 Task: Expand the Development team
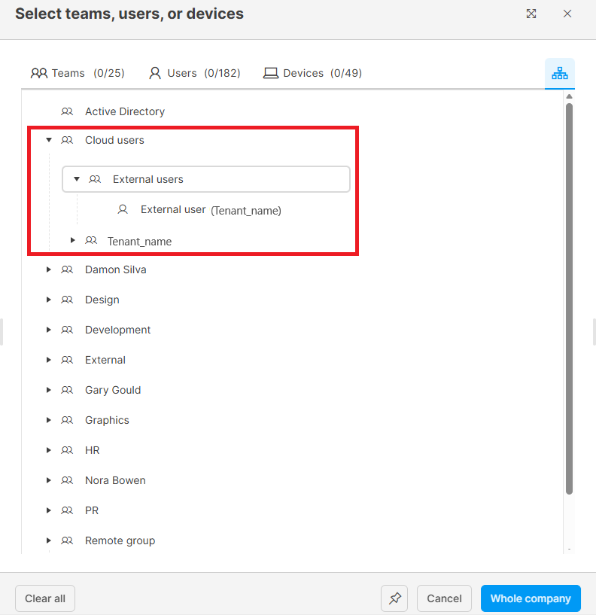(49, 330)
